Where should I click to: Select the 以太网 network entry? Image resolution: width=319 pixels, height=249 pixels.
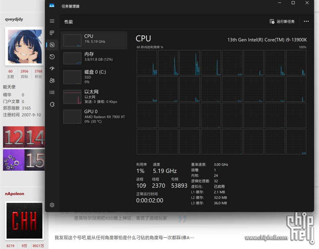pyautogui.click(x=94, y=97)
